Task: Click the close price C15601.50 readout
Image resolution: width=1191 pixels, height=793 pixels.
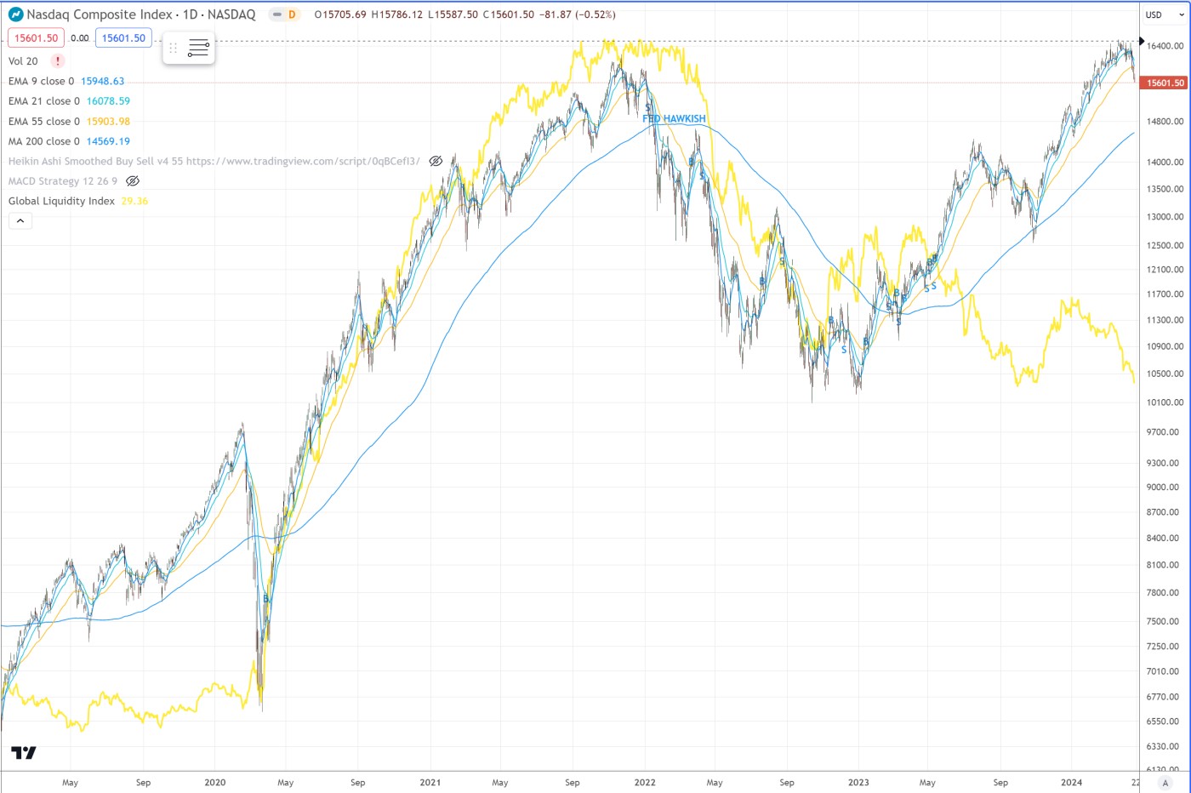Action: pyautogui.click(x=509, y=14)
